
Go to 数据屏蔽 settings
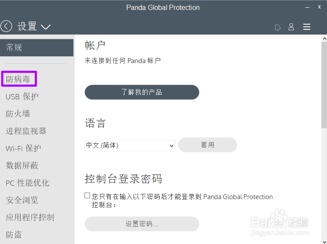point(22,165)
